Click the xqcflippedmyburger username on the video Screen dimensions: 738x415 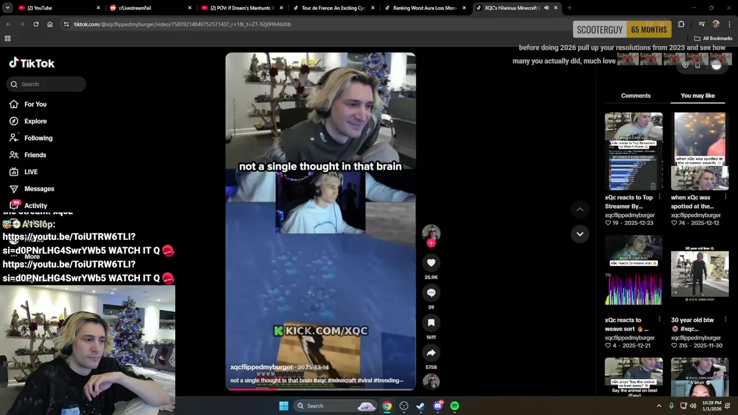click(x=261, y=367)
